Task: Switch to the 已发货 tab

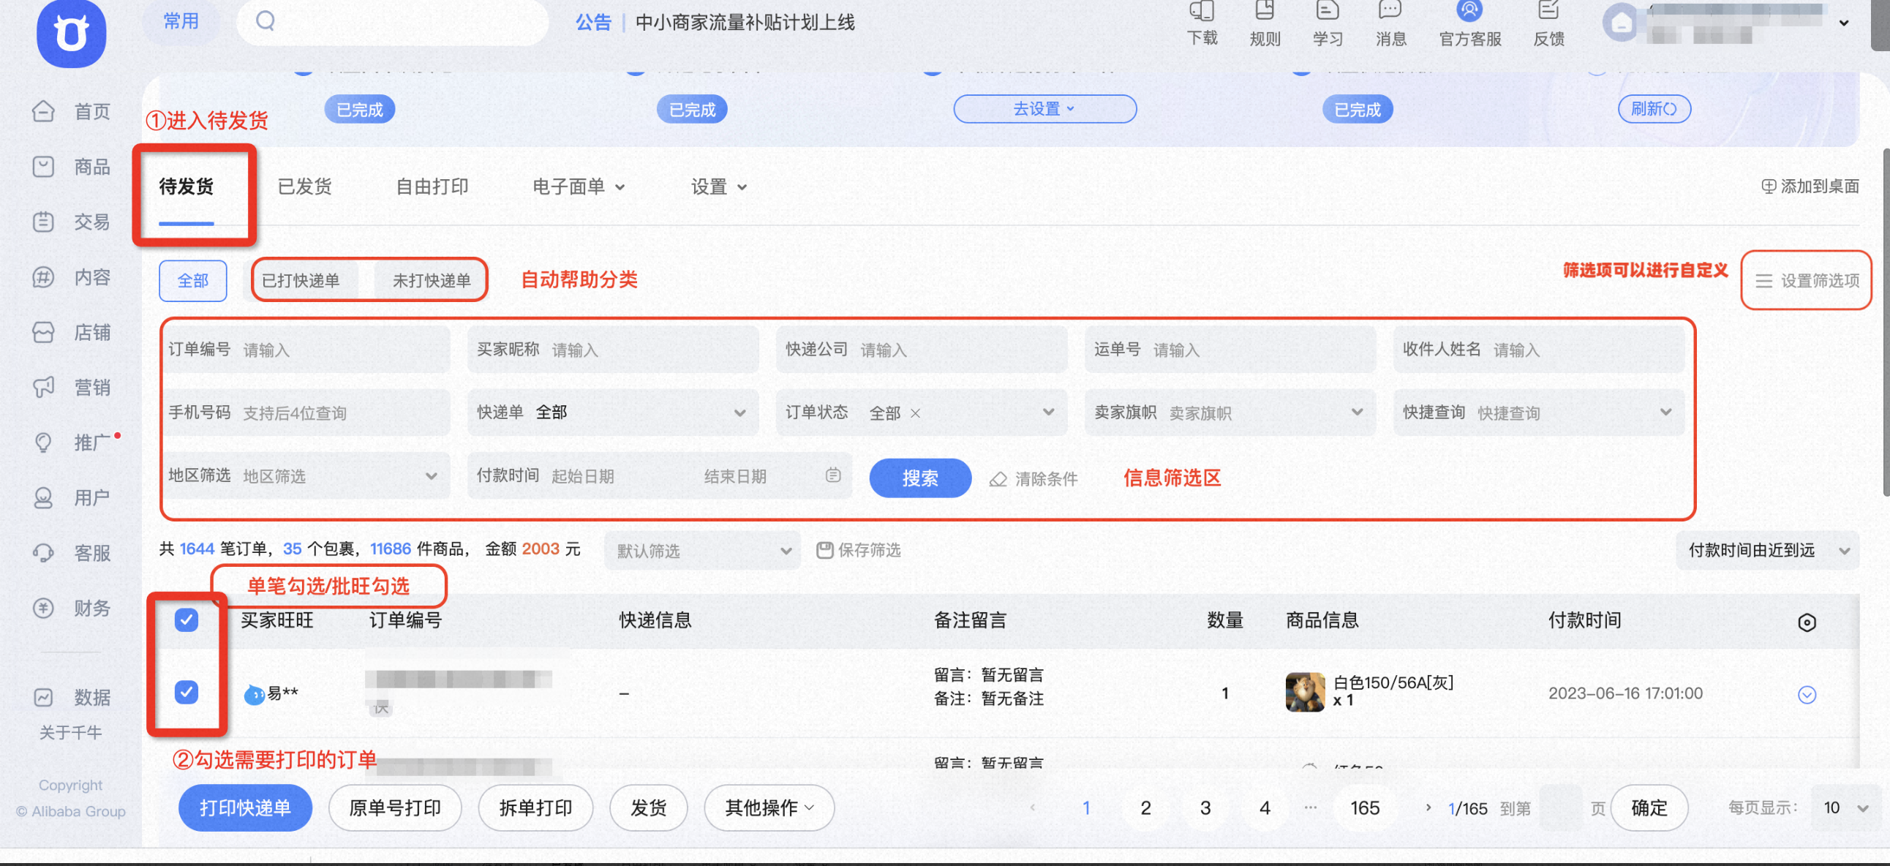Action: coord(304,187)
